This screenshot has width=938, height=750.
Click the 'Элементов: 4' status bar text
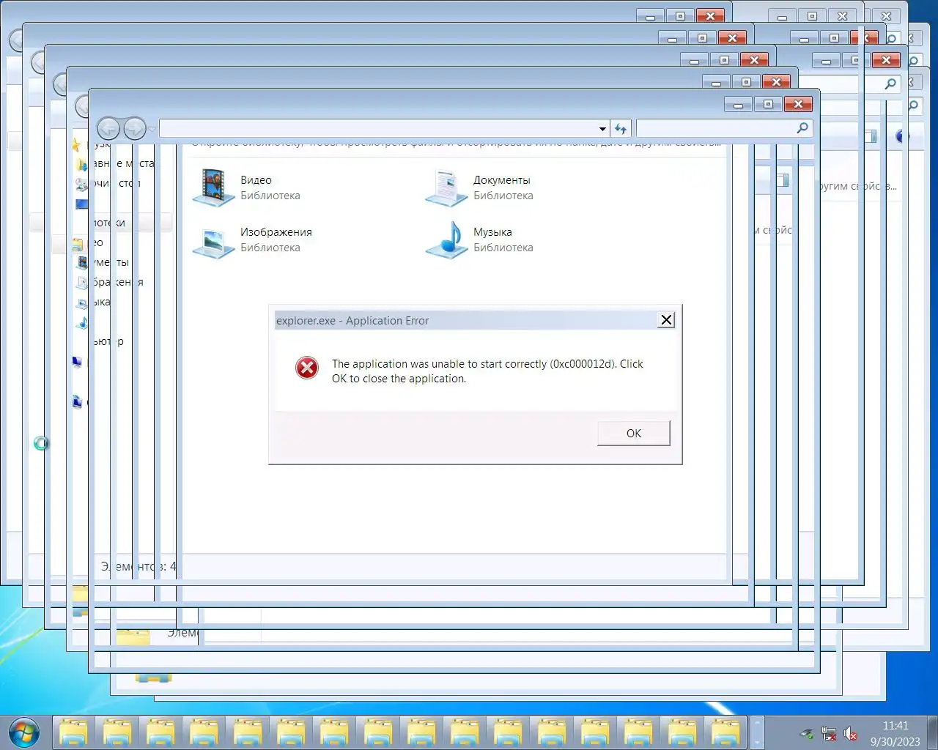coord(139,566)
